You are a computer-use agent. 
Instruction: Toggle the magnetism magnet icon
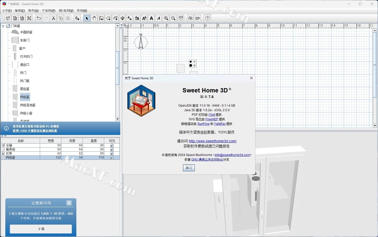[x=181, y=18]
